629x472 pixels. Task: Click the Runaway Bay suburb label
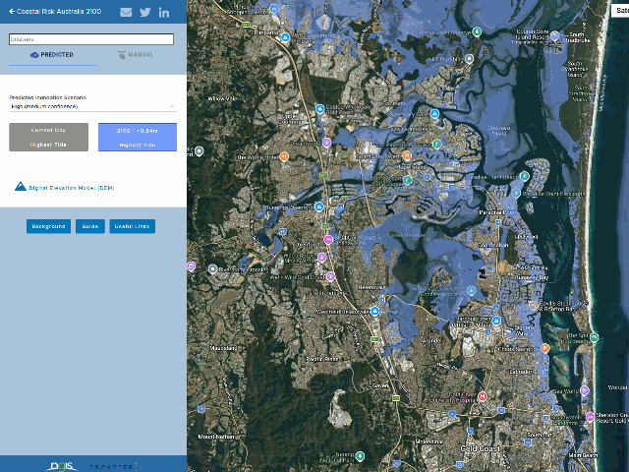[532, 277]
